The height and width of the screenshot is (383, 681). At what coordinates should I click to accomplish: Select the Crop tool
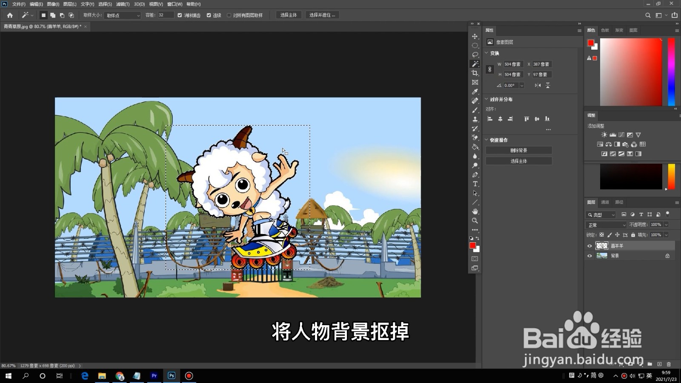[x=475, y=73]
